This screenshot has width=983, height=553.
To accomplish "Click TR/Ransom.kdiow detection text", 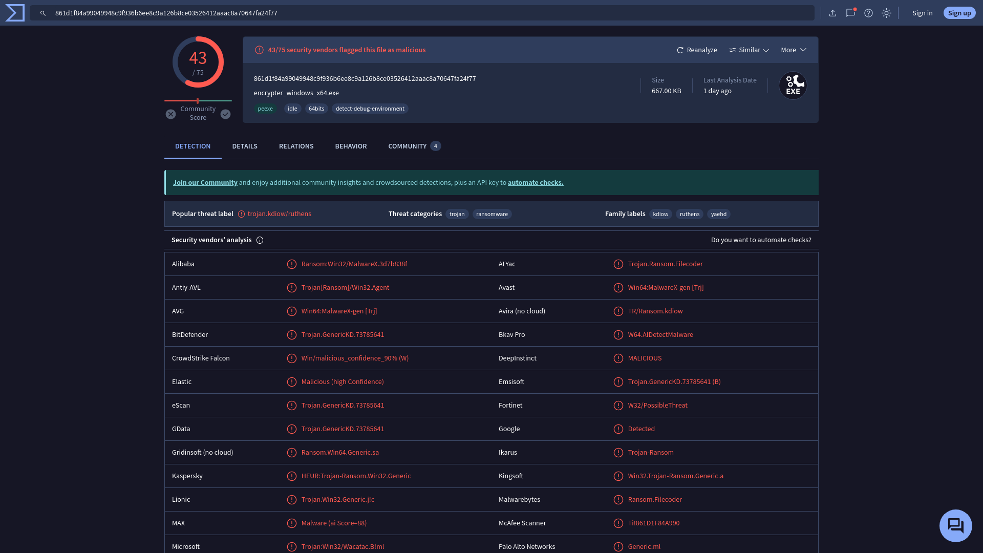I will tap(655, 311).
